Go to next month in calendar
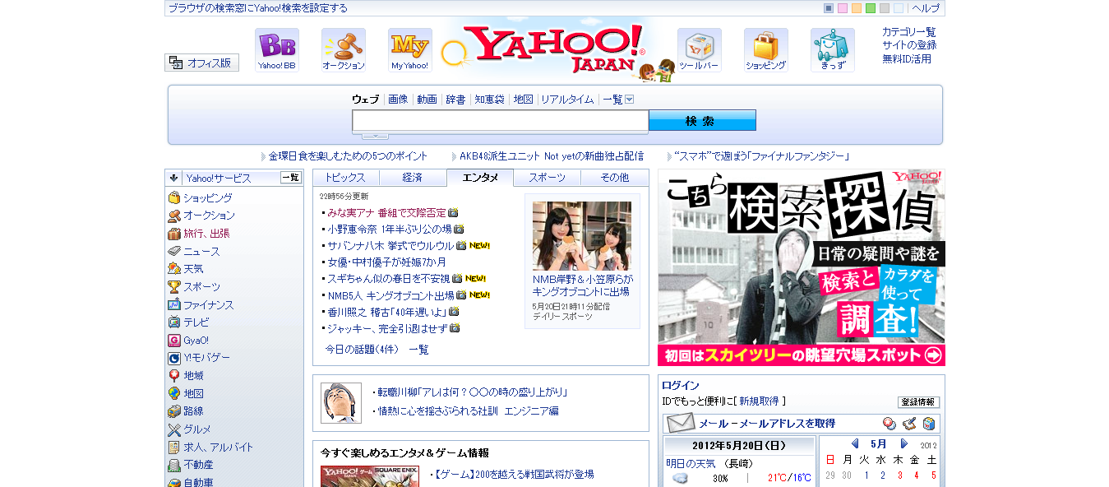This screenshot has height=487, width=1109. coord(904,443)
